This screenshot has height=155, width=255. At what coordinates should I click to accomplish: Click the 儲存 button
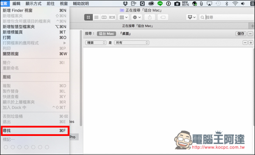click(x=241, y=33)
